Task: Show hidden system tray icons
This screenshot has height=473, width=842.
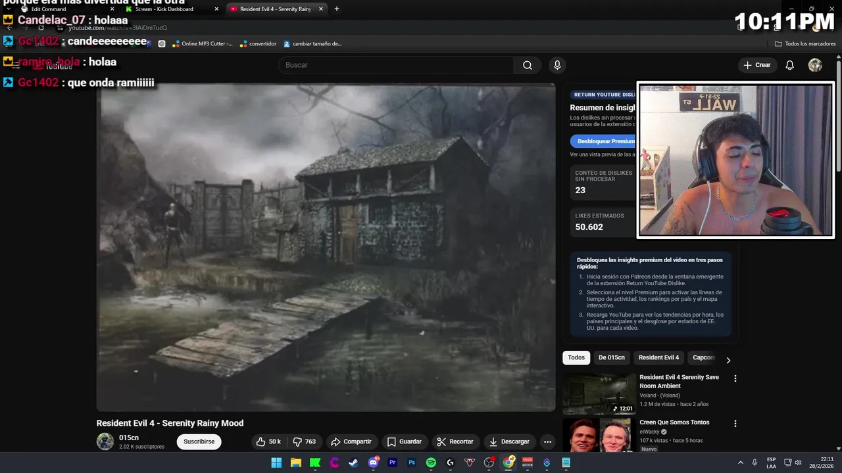Action: (740, 462)
